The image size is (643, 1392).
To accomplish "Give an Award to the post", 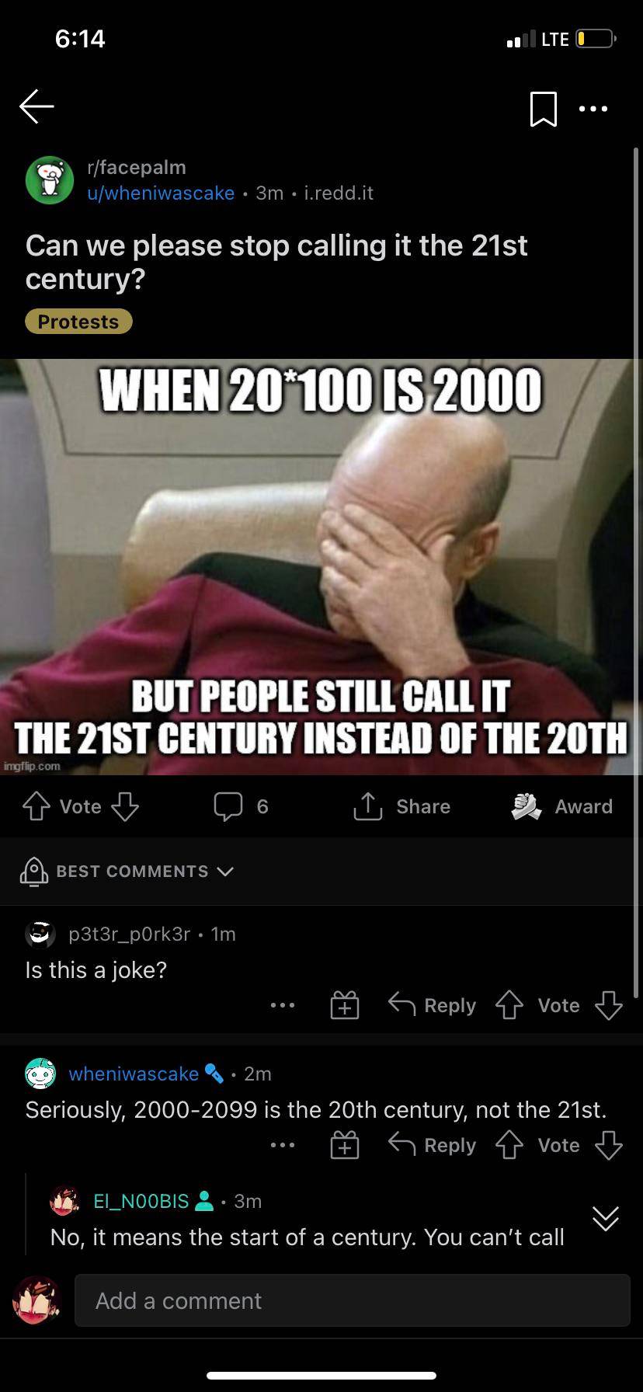I will 561,806.
